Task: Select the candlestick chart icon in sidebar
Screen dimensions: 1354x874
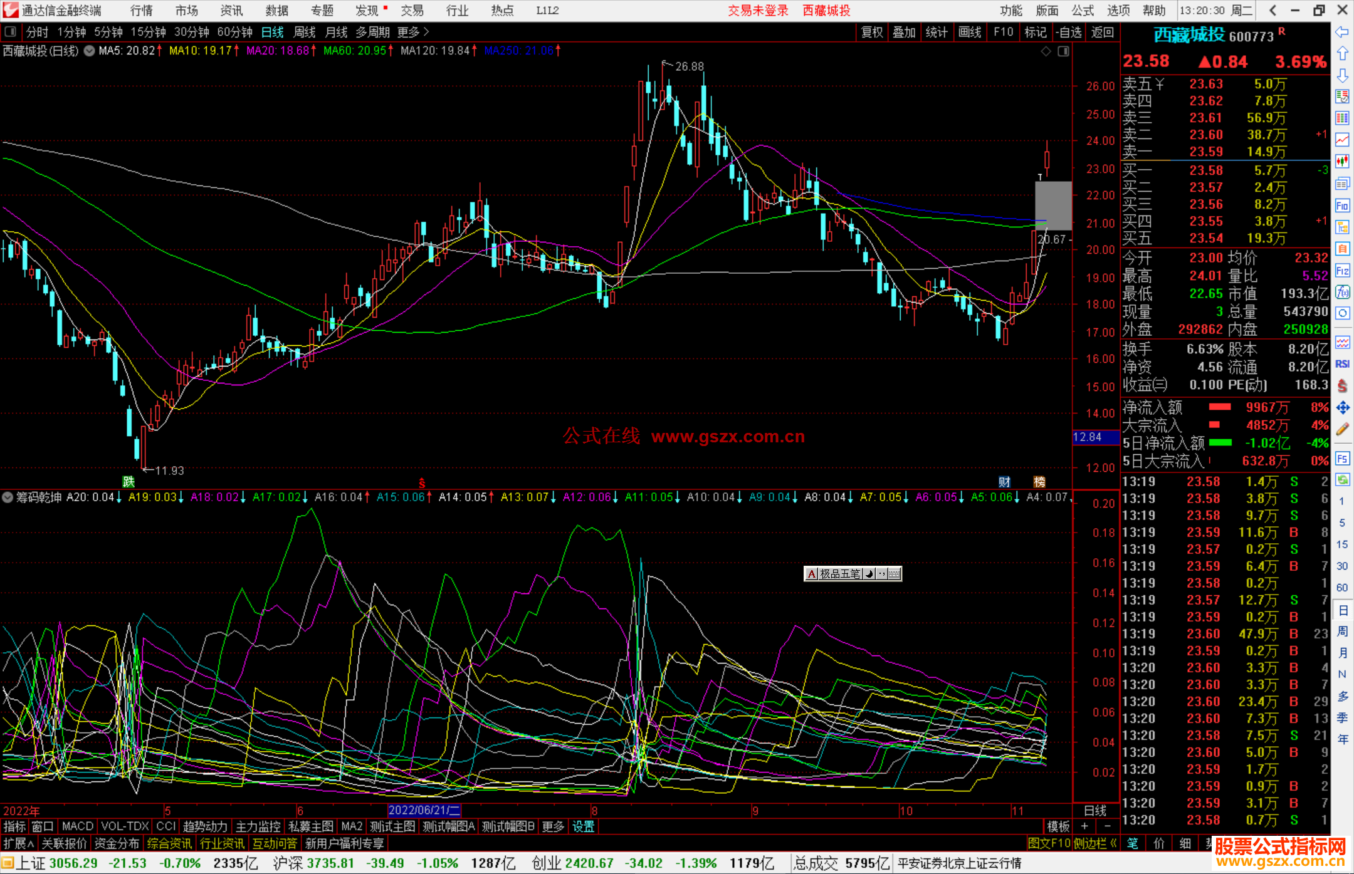Action: pyautogui.click(x=1342, y=162)
